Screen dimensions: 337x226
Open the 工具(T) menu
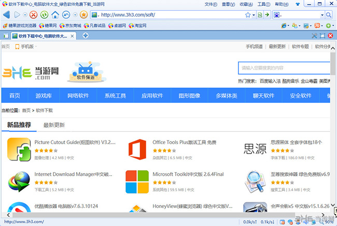click(x=264, y=4)
